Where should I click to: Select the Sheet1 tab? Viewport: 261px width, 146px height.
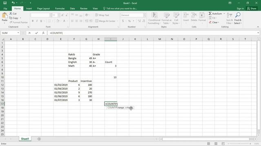pos(25,139)
